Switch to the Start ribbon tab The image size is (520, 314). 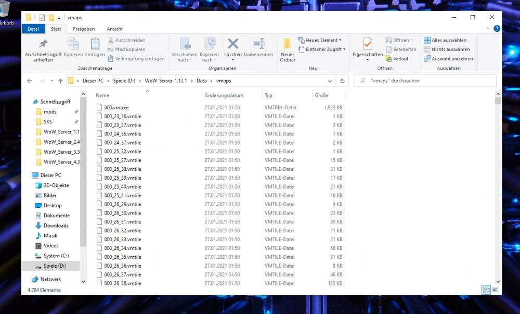coord(56,29)
